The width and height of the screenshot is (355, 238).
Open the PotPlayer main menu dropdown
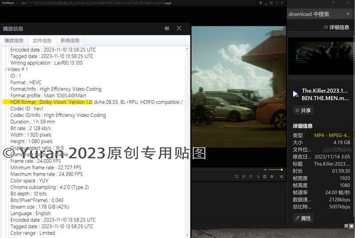click(10, 3)
